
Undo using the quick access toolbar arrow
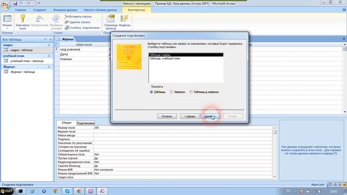click(x=21, y=3)
